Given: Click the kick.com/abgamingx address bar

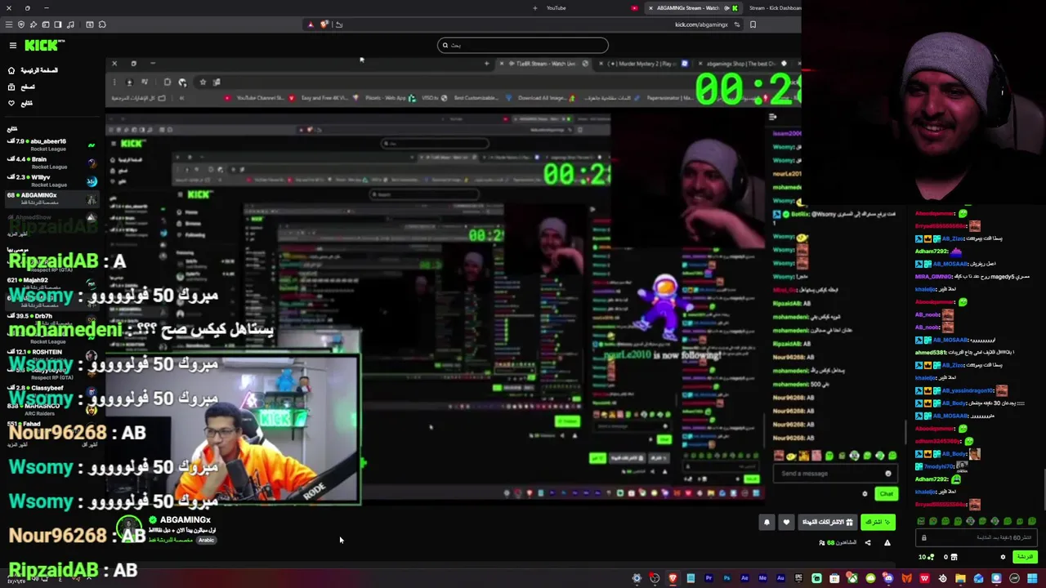Looking at the screenshot, I should pos(701,24).
